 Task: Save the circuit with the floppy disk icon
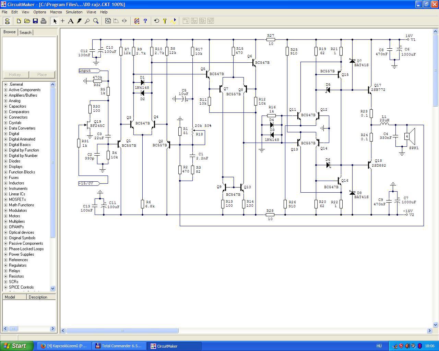35,21
